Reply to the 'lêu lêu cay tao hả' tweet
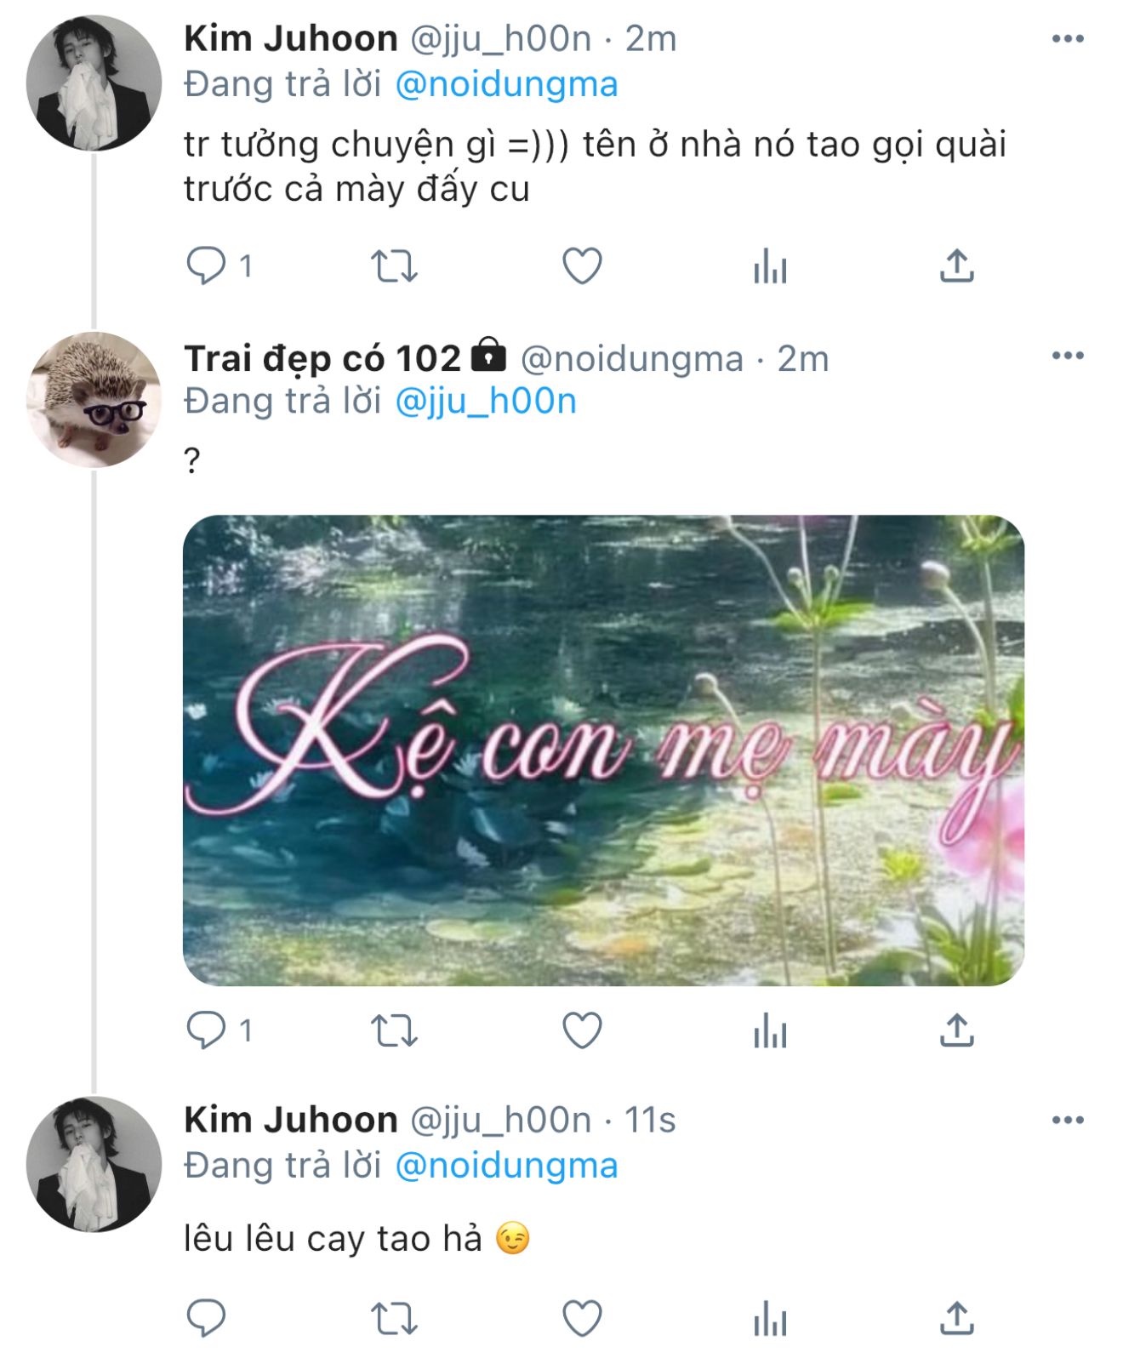The width and height of the screenshot is (1123, 1358). point(206,1319)
